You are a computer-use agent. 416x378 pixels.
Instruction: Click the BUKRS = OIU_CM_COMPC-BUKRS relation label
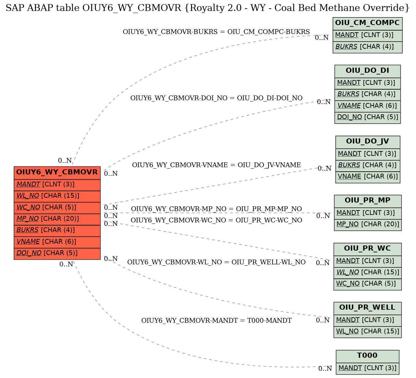[216, 32]
